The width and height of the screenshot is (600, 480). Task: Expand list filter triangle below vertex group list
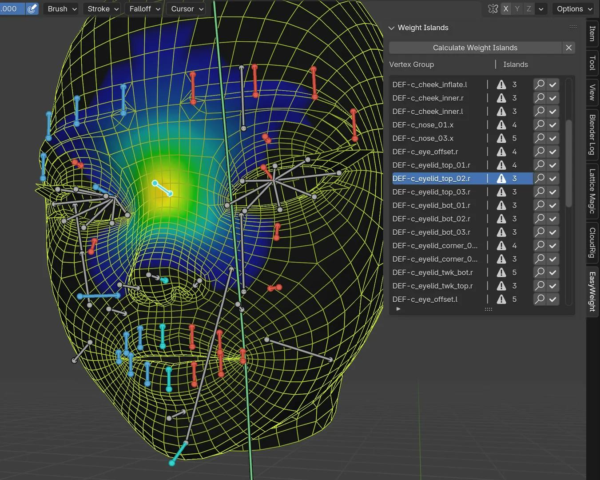point(398,309)
